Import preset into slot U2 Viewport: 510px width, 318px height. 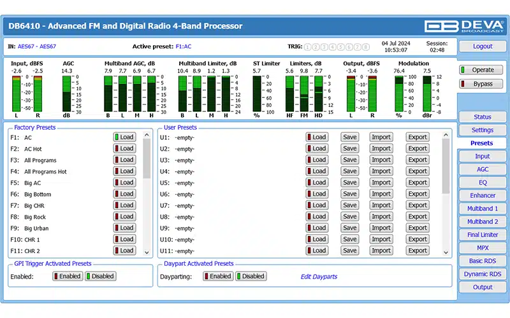[x=381, y=148]
